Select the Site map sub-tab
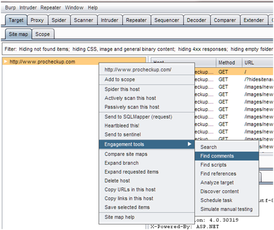The height and width of the screenshot is (230, 274). (x=18, y=34)
